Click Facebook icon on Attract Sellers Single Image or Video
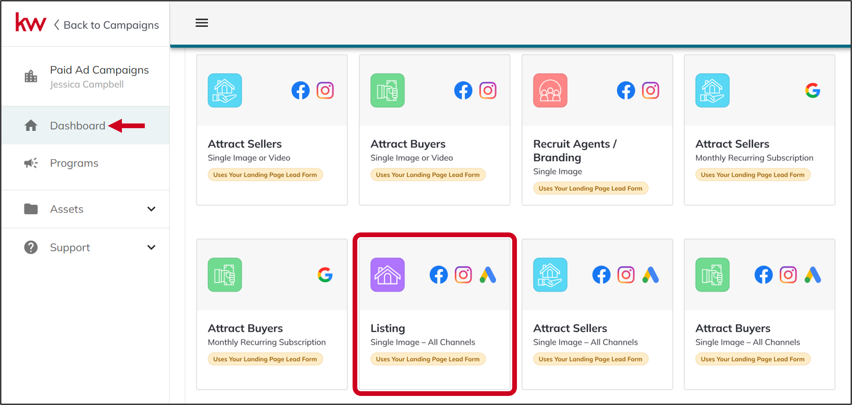The width and height of the screenshot is (852, 405). click(x=300, y=90)
